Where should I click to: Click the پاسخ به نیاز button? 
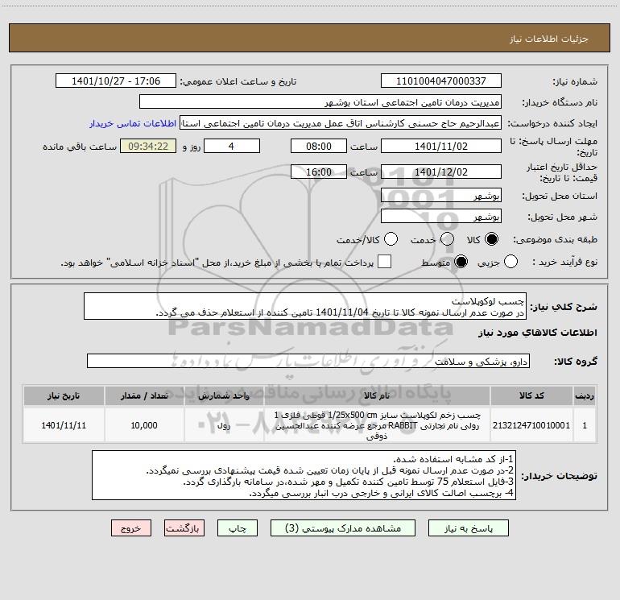click(x=469, y=528)
